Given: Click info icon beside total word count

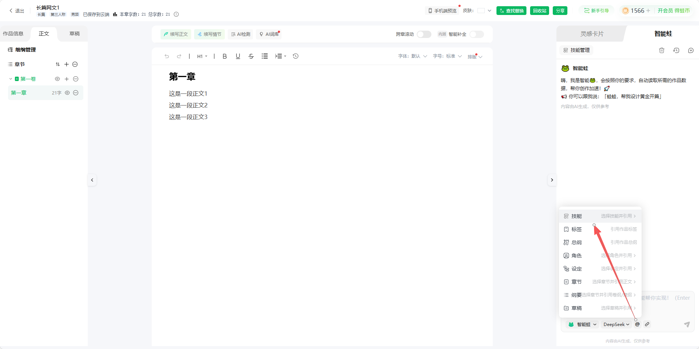Looking at the screenshot, I should [x=176, y=14].
